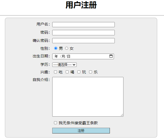Choose the 女 radio button
The image size is (164, 140).
(67, 48)
